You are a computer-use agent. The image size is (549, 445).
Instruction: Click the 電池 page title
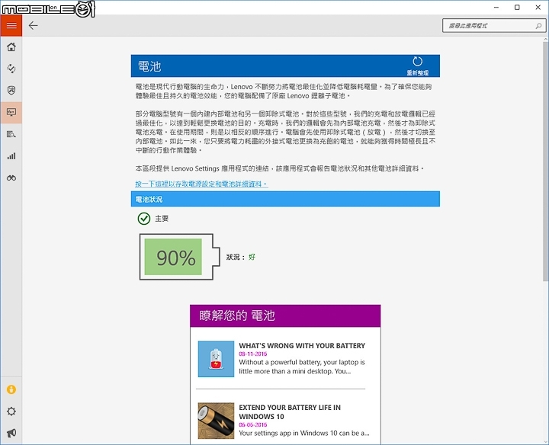point(149,66)
